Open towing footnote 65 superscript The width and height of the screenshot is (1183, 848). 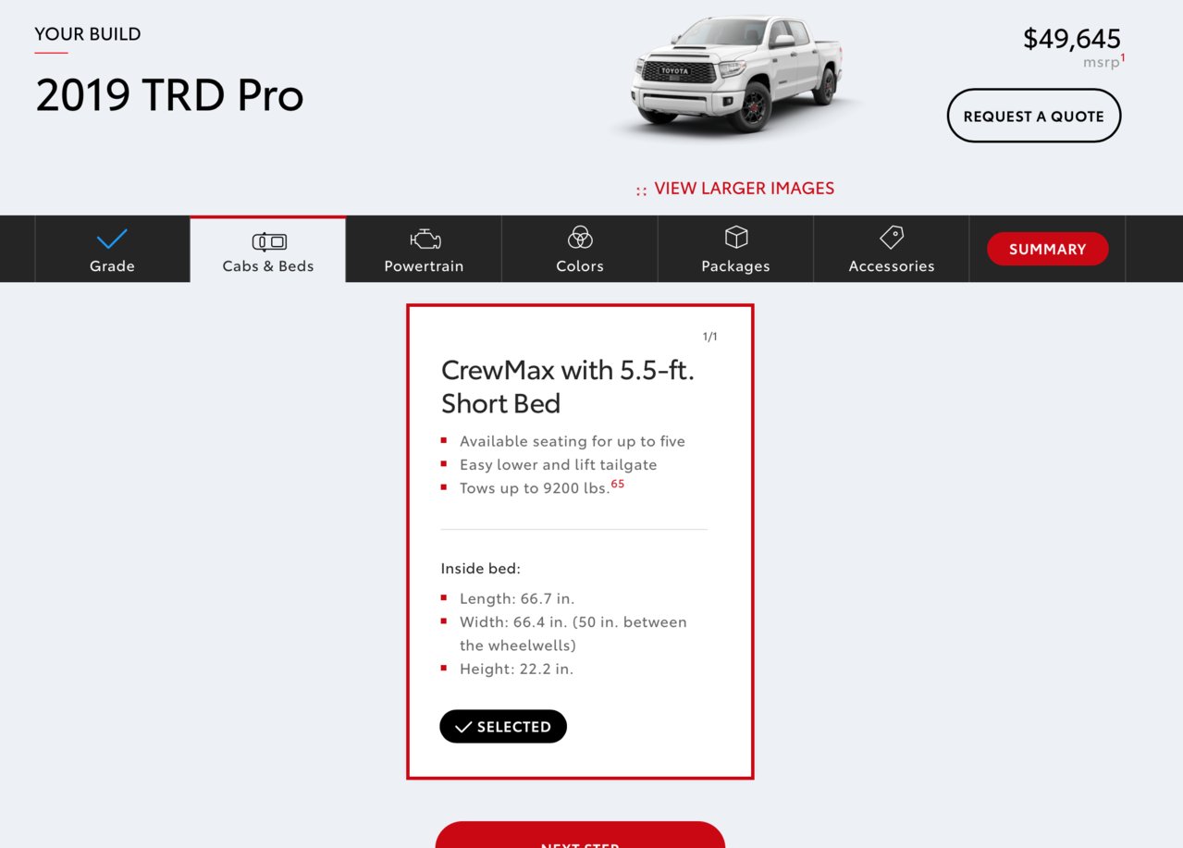coord(618,484)
